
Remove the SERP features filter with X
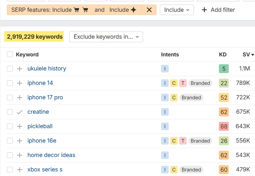(149, 10)
